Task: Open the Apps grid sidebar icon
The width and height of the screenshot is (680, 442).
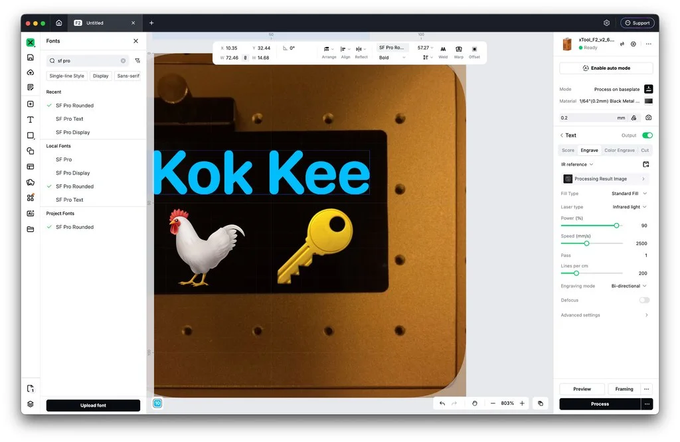Action: (x=31, y=198)
